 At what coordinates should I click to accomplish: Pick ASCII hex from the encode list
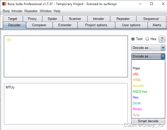140,91
